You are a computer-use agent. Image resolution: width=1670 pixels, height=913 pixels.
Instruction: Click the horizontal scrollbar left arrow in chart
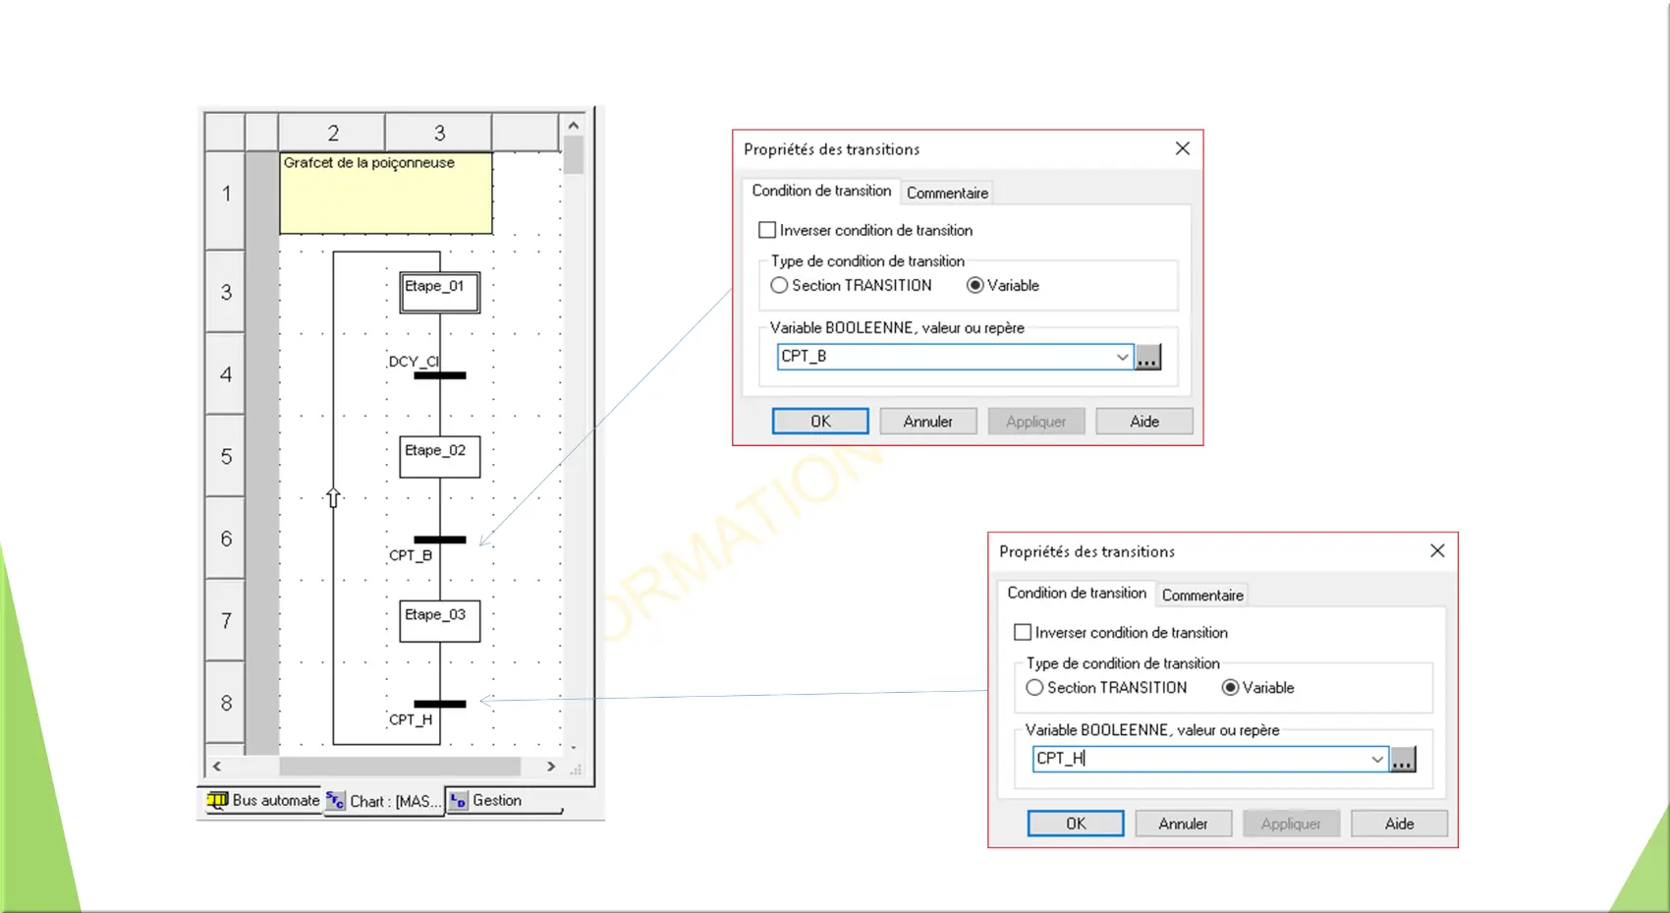[217, 767]
